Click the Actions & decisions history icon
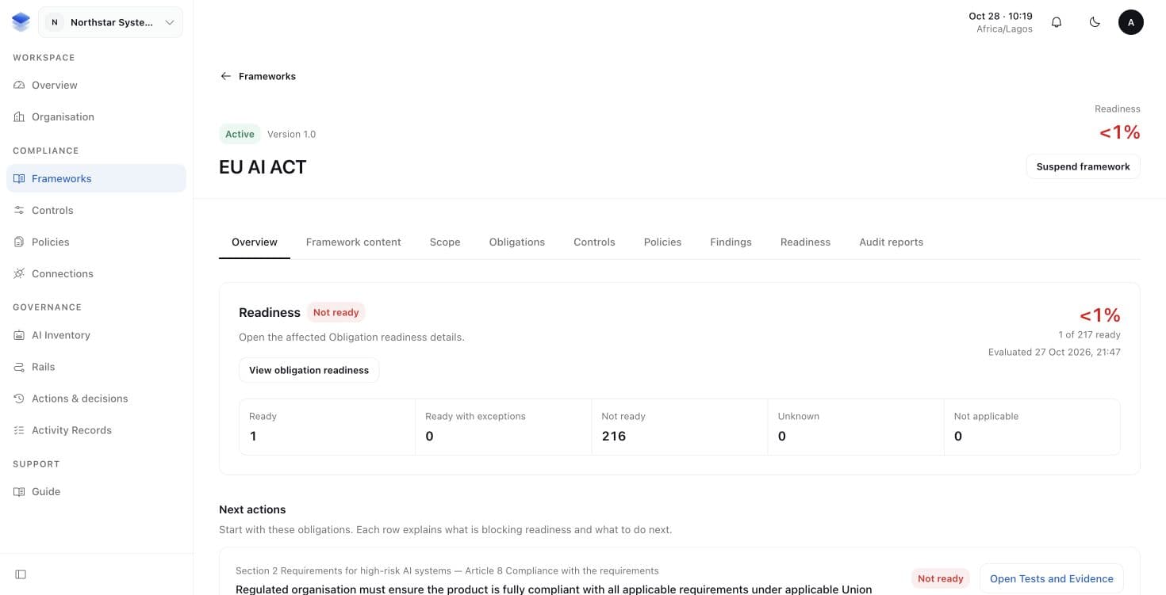This screenshot has height=595, width=1166. click(19, 399)
